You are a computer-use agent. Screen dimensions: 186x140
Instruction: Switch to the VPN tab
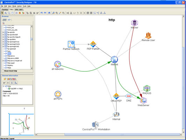16,9
